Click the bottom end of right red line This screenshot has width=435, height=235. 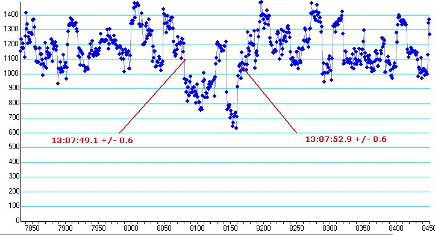pyautogui.click(x=296, y=133)
